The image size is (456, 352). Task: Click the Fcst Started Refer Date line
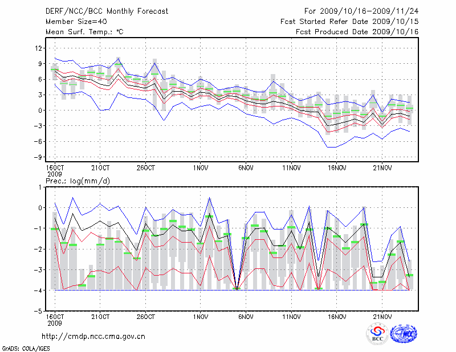tap(349, 22)
